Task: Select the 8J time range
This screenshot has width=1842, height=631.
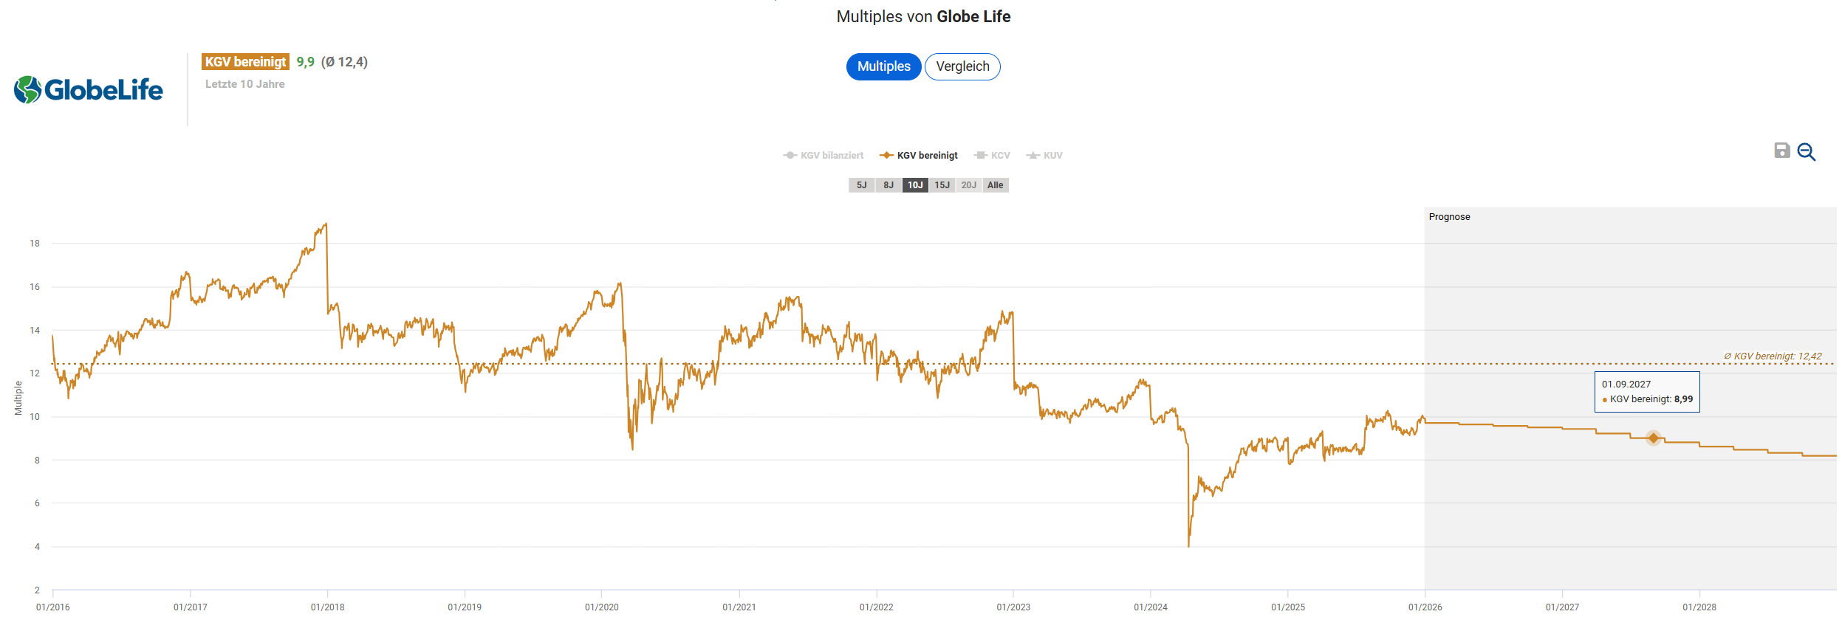Action: tap(889, 185)
